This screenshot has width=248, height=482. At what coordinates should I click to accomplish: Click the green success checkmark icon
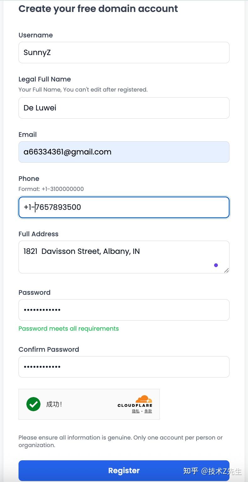point(33,404)
